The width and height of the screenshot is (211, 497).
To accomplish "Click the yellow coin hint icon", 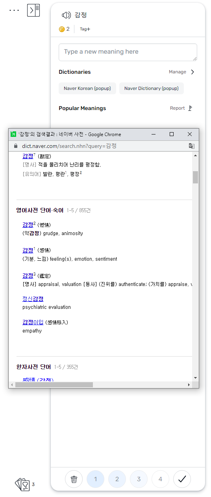I will 61,29.
